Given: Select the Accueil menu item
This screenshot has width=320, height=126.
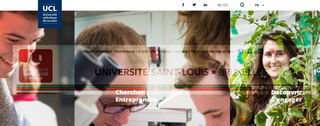Looking at the screenshot, I should 88,52.
